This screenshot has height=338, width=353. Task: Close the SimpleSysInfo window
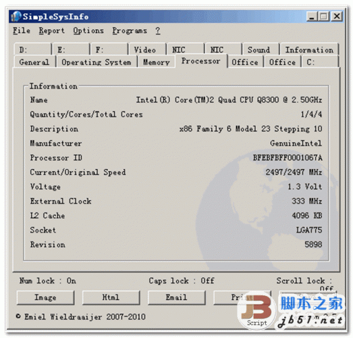337,16
